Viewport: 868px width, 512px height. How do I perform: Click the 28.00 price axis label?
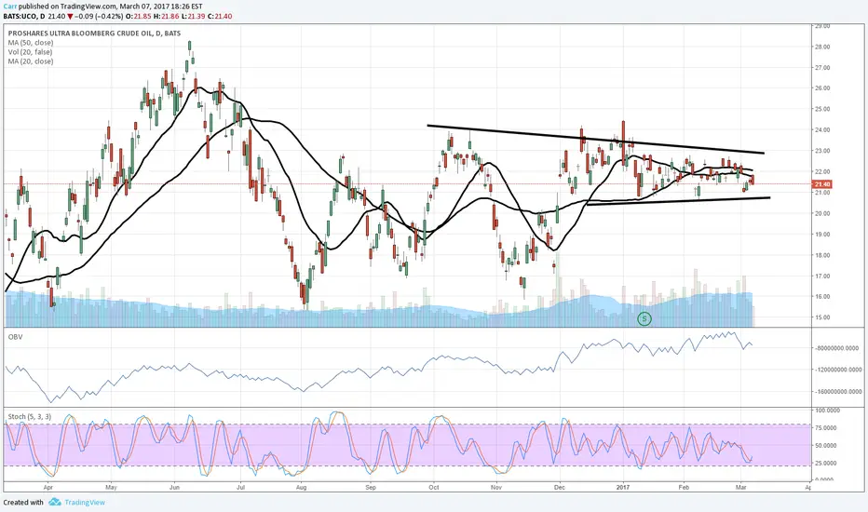[822, 47]
